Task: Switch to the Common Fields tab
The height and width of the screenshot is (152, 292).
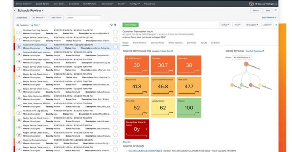Action: (157, 43)
